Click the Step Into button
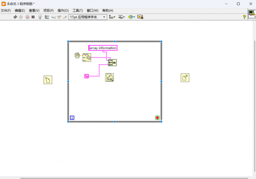Viewport: 256px width, 179px height. pyautogui.click(x=53, y=17)
